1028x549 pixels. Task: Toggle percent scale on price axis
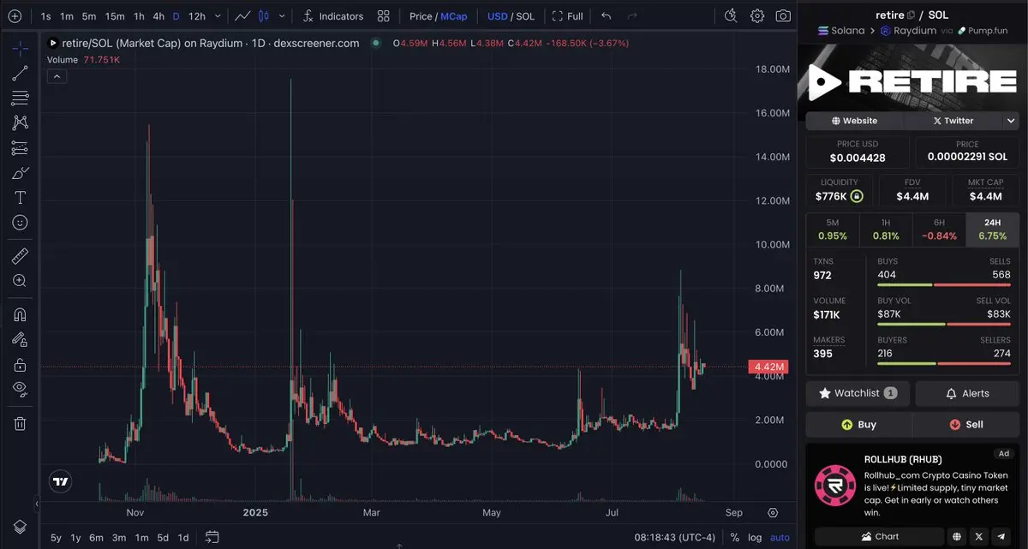(734, 537)
